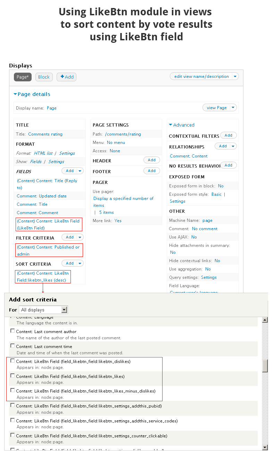Image resolution: width=274 pixels, height=461 pixels.
Task: Click scrollbar up arrow in sort list
Action: (x=265, y=320)
